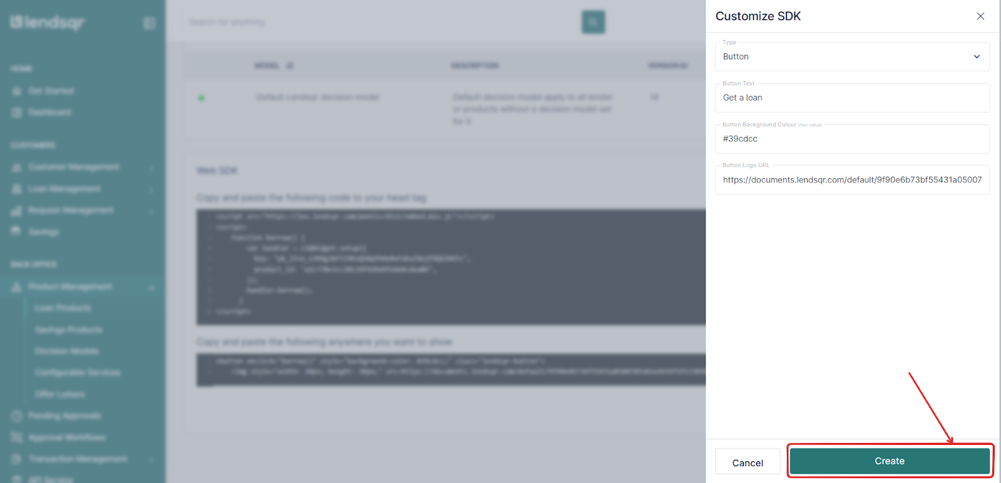Toggle the sidebar collapse icon

(x=149, y=23)
